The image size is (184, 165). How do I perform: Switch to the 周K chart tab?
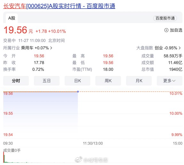108,81
